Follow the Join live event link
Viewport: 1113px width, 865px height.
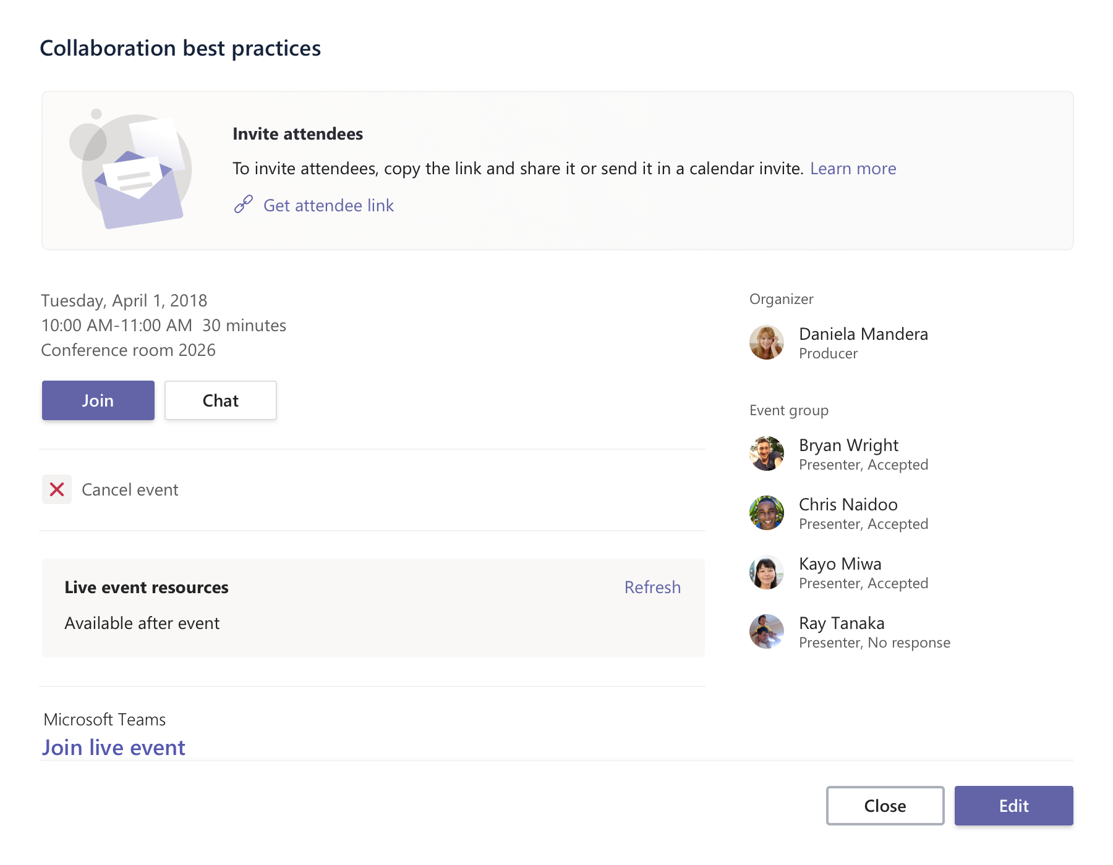click(x=114, y=748)
